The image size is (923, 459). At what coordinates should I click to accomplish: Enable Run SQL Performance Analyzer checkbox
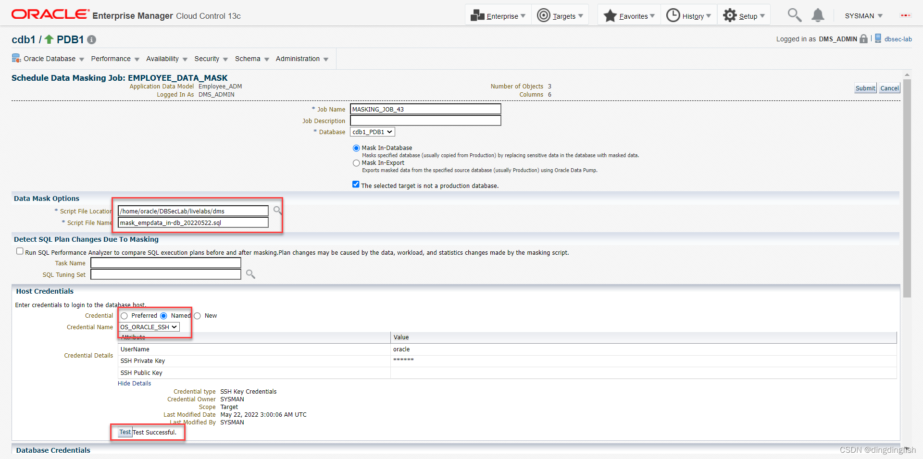(20, 251)
